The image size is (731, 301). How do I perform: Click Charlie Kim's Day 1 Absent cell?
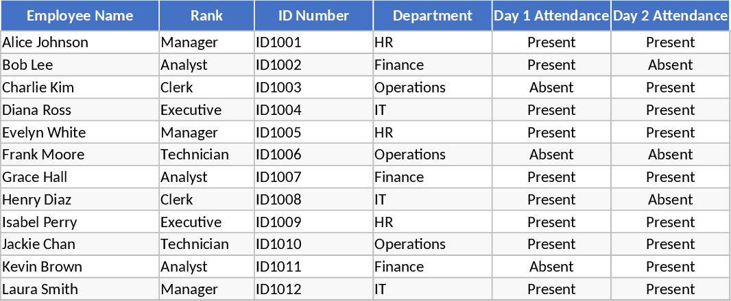551,88
